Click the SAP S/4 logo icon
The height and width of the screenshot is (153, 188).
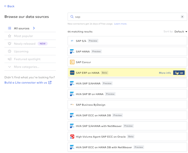(x=72, y=41)
